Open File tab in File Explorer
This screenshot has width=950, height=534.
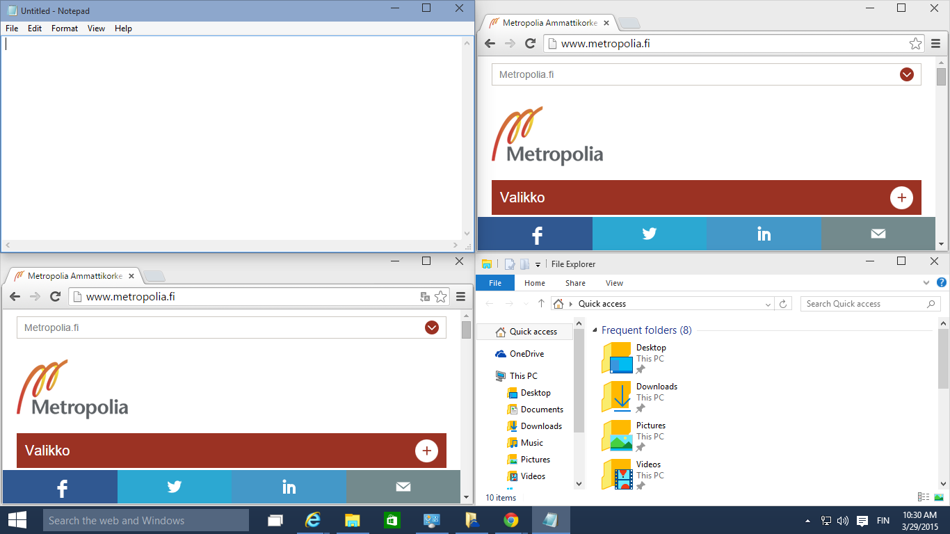(495, 283)
